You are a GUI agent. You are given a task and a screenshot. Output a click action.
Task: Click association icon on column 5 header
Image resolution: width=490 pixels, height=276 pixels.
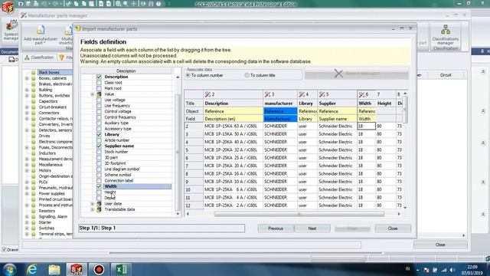[322, 94]
